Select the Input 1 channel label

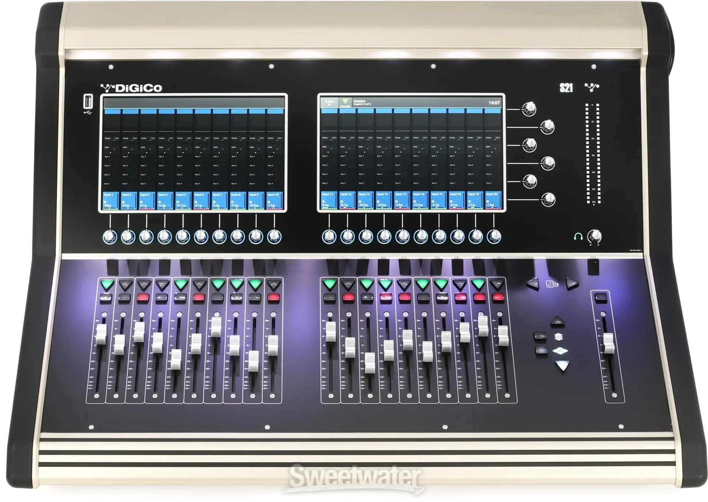tap(108, 195)
